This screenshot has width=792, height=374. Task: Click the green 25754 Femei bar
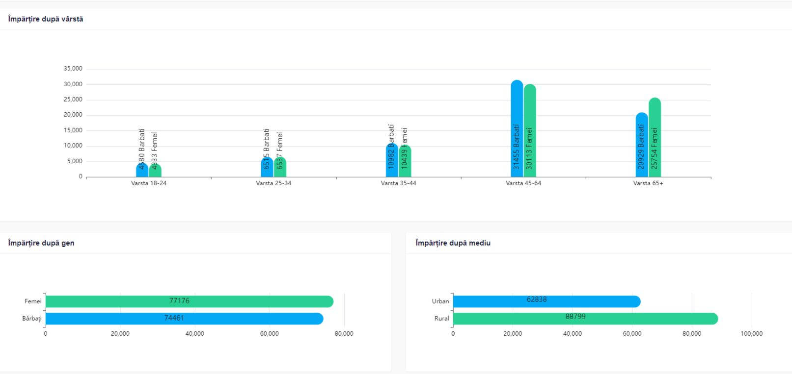pos(655,138)
